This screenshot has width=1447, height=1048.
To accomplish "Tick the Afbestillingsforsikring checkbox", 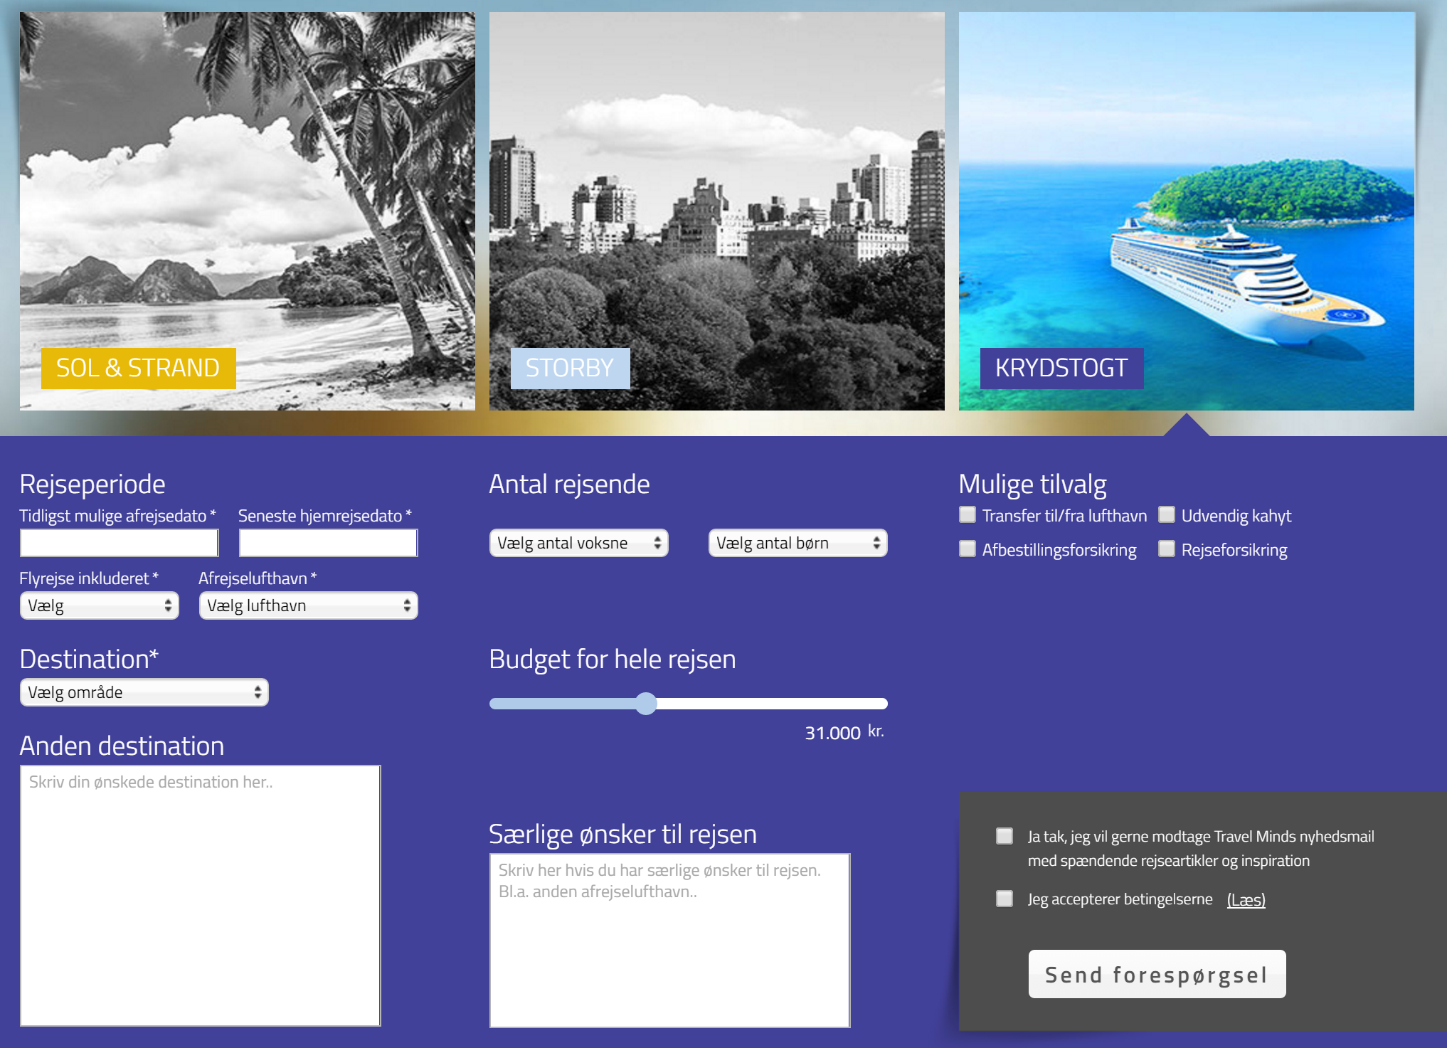I will (968, 549).
